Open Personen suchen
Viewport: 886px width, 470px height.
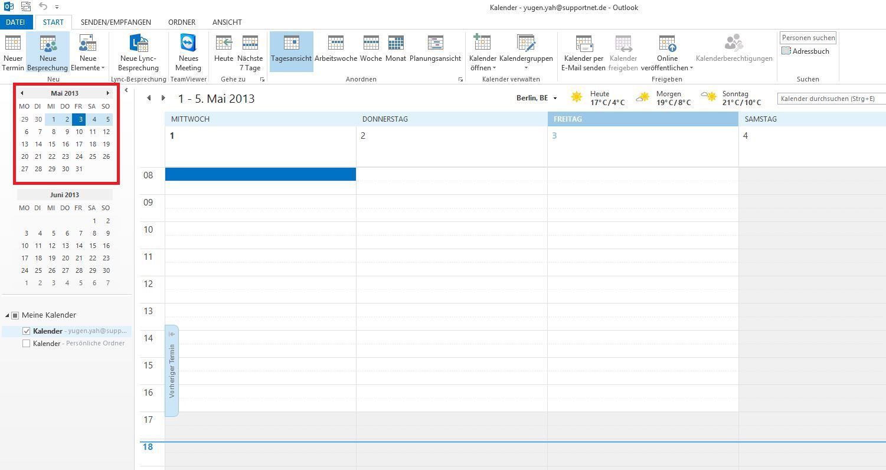pos(807,37)
